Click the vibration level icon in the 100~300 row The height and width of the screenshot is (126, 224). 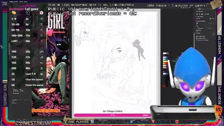(42, 35)
